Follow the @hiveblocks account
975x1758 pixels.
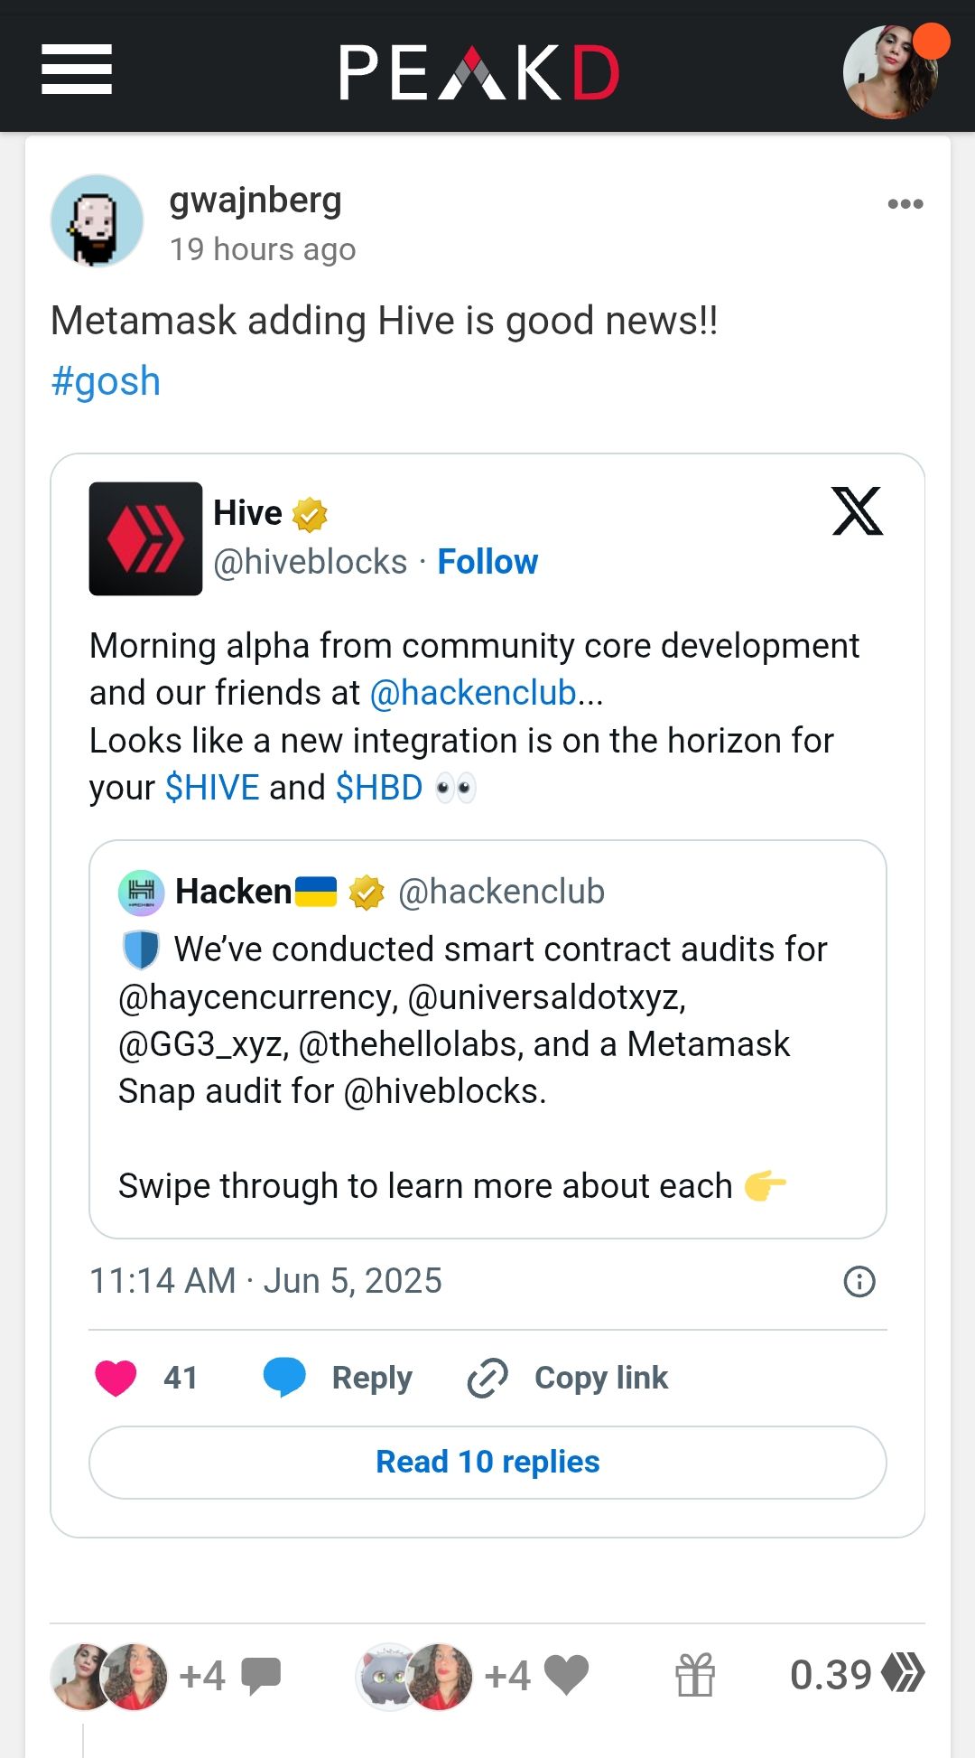[487, 562]
